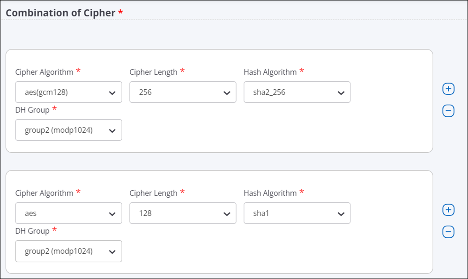Expand the Cipher Length dropdown set to 256

183,92
